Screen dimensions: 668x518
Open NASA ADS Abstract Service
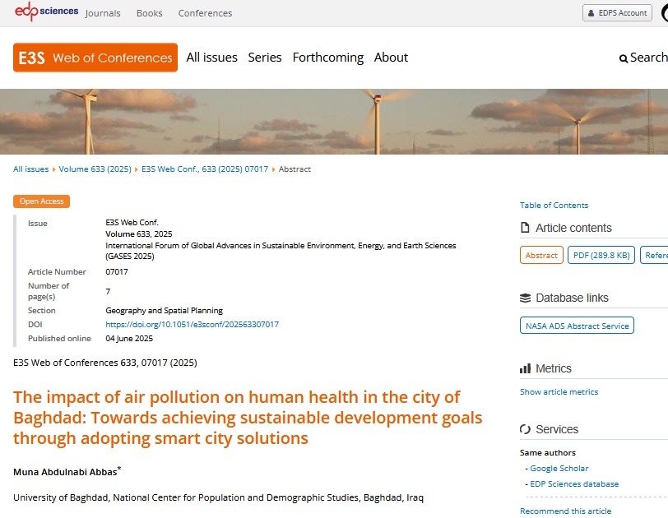(577, 326)
